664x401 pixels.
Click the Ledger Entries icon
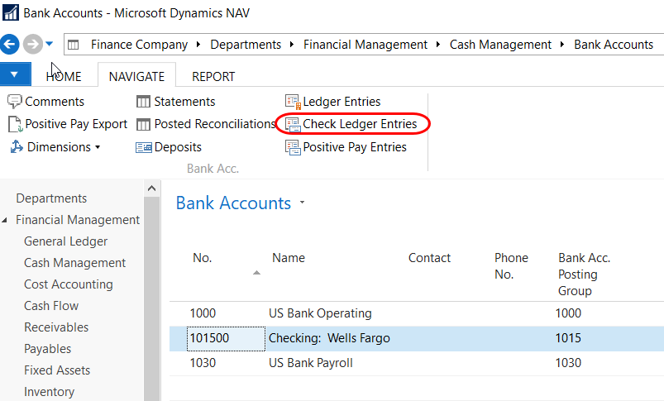click(x=293, y=102)
